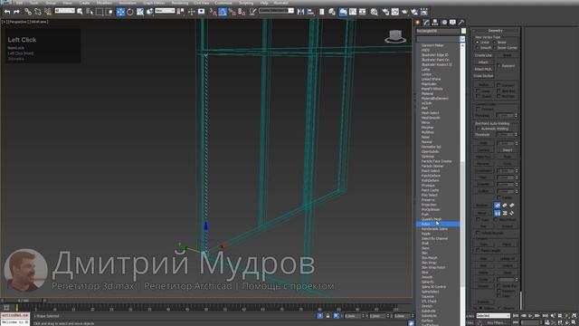
Task: Toggle the Paste Length checkbox
Action: tap(478, 250)
